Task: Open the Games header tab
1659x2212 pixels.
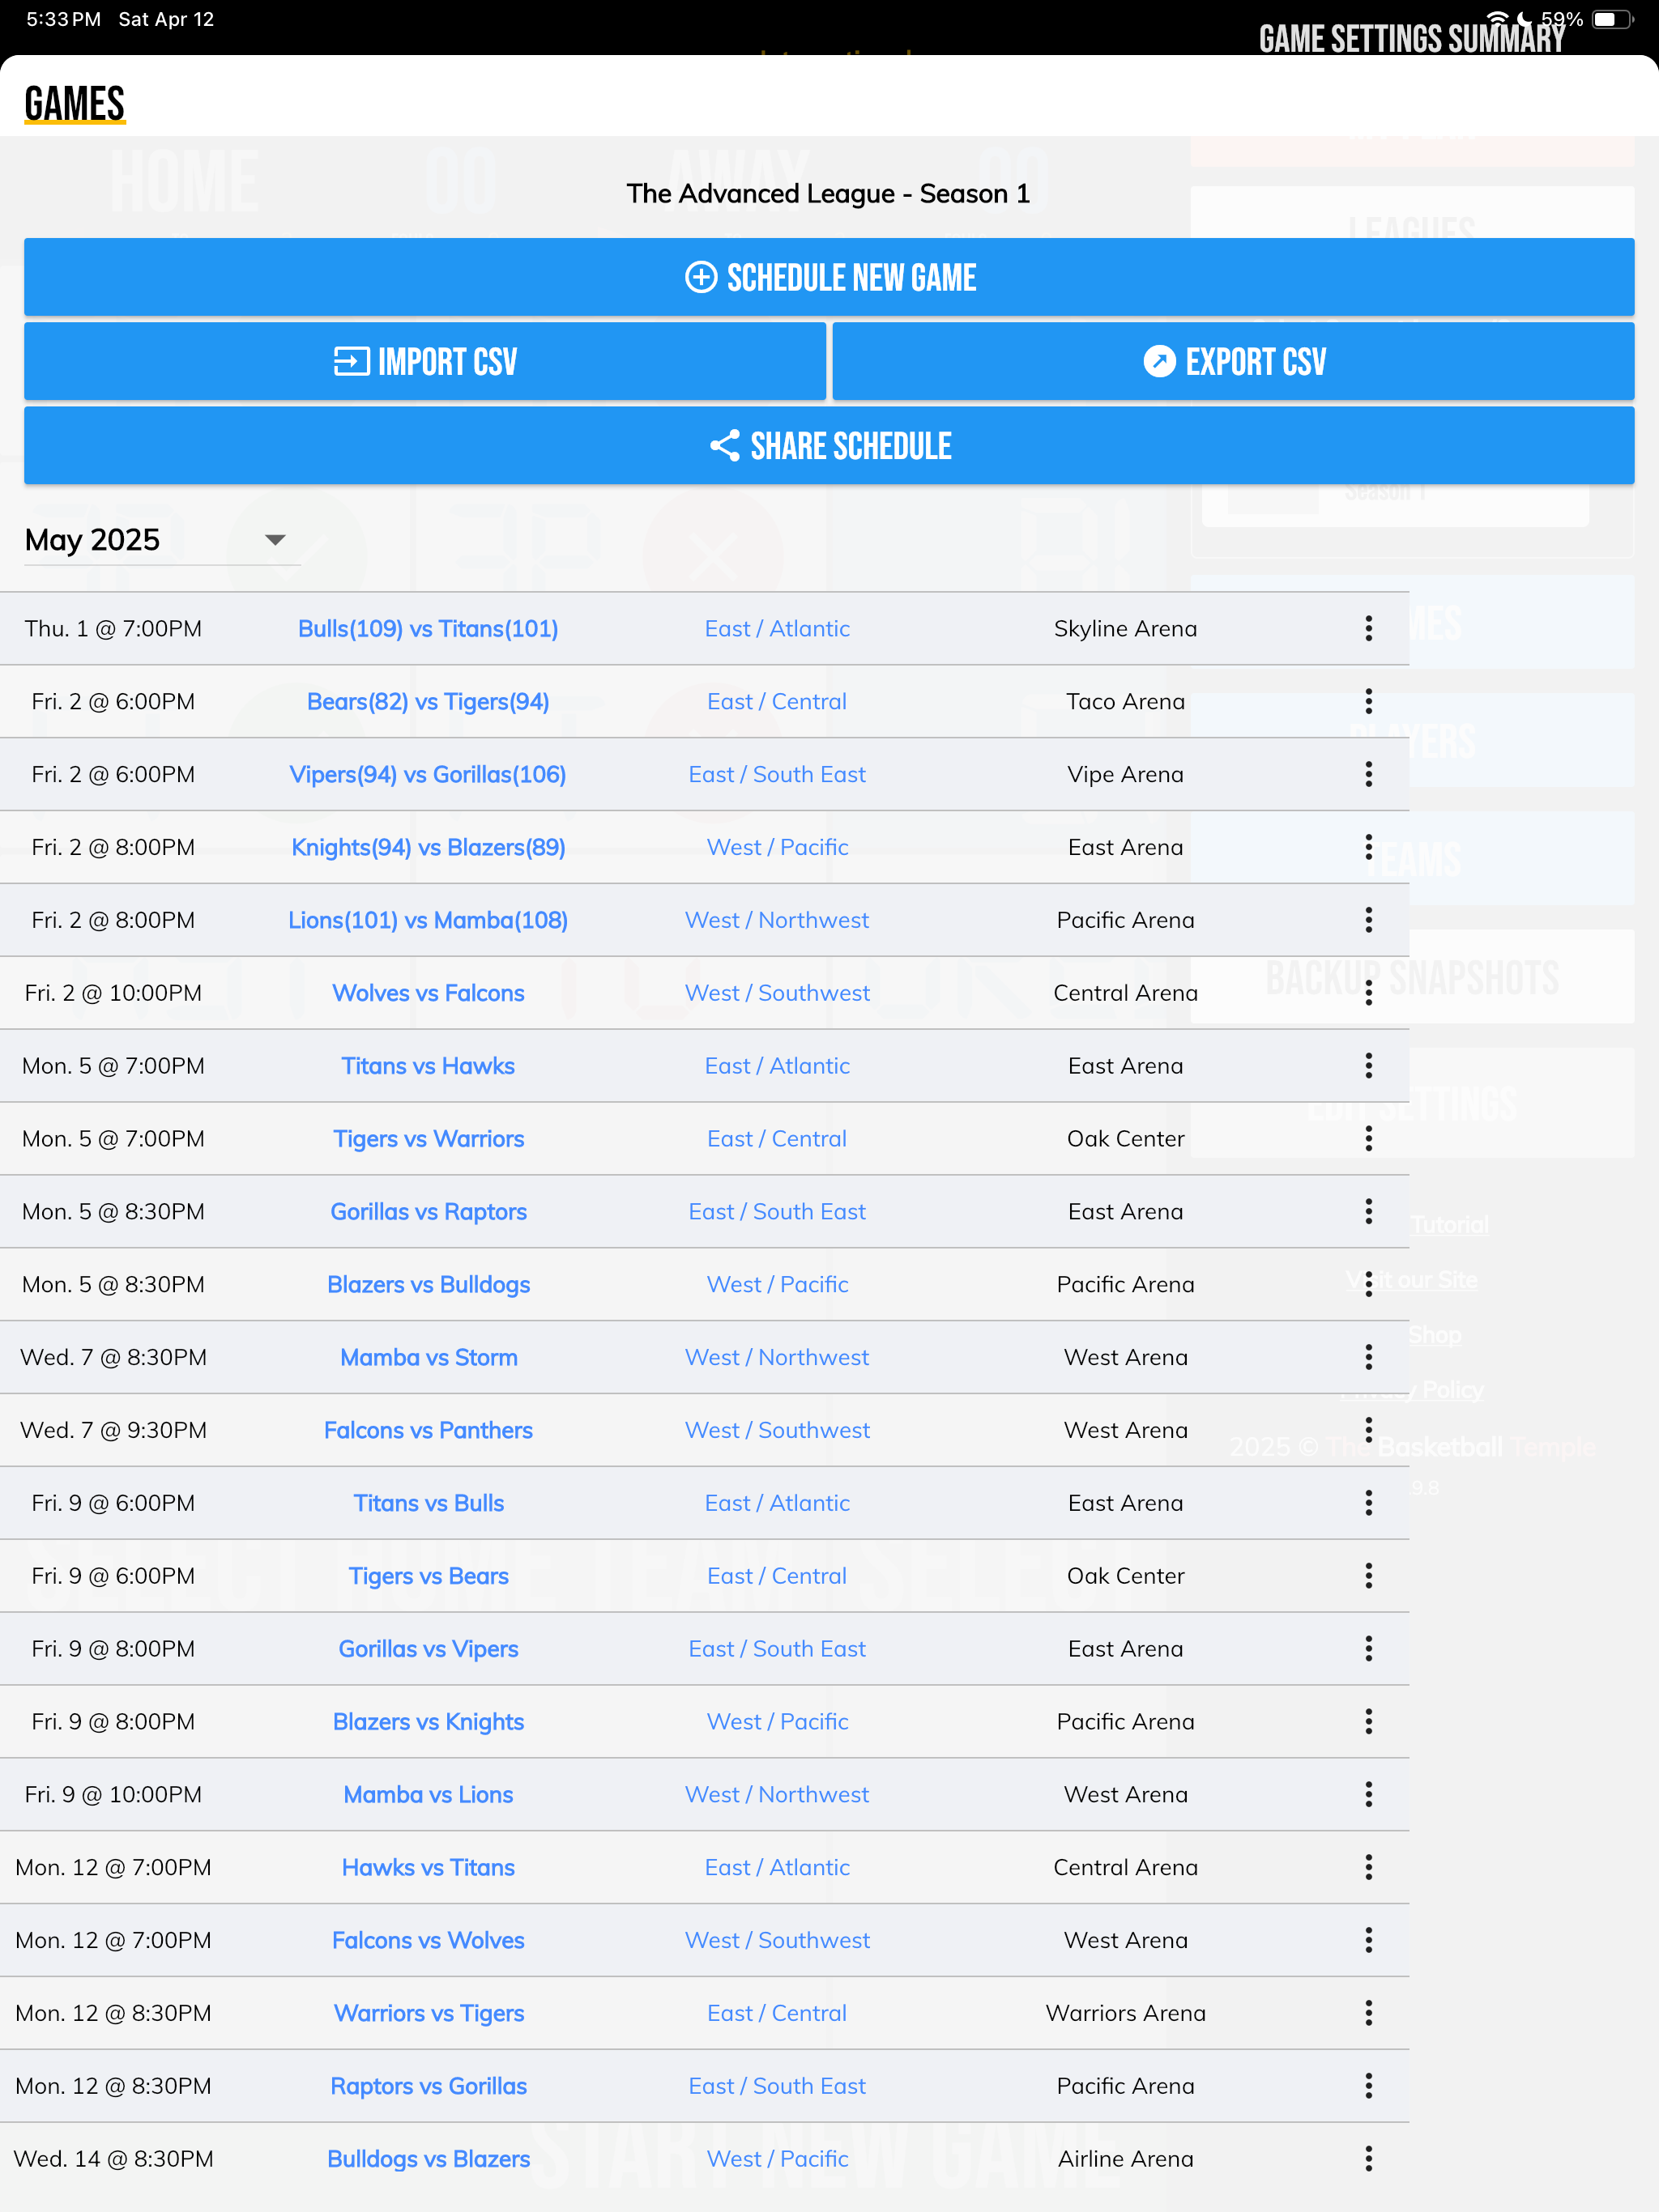Action: pyautogui.click(x=74, y=104)
